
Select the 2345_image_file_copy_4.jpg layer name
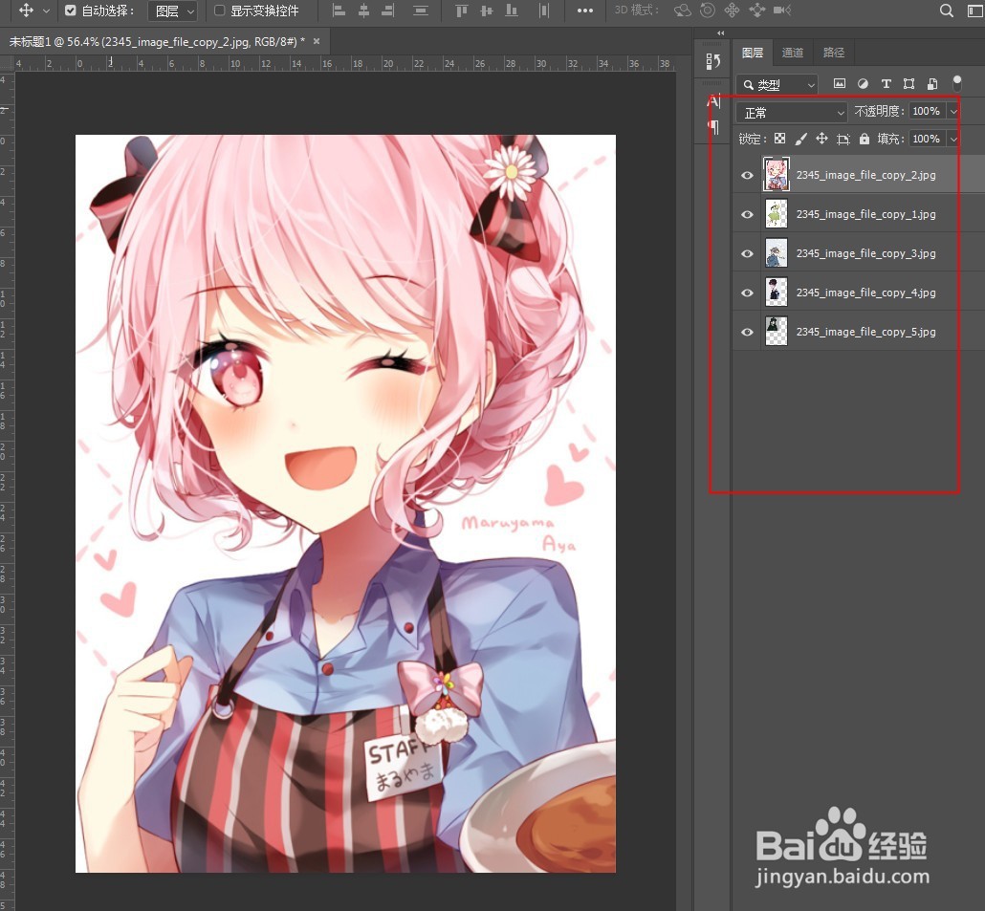point(865,293)
